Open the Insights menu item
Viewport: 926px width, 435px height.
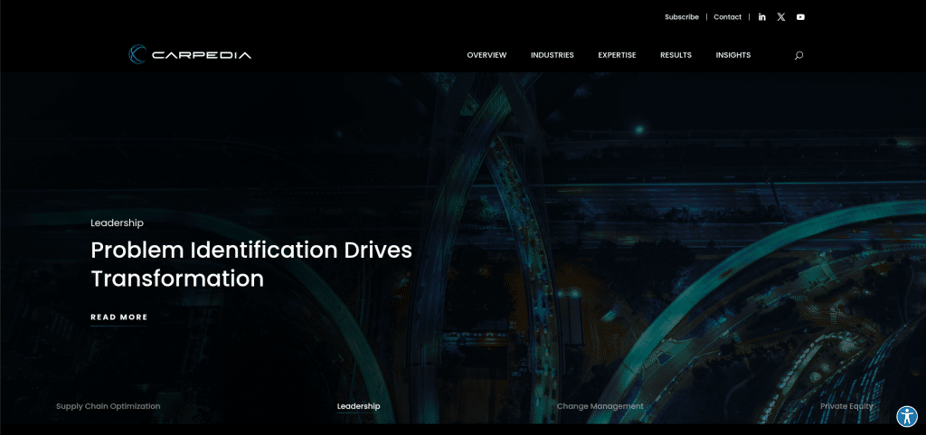coord(732,55)
